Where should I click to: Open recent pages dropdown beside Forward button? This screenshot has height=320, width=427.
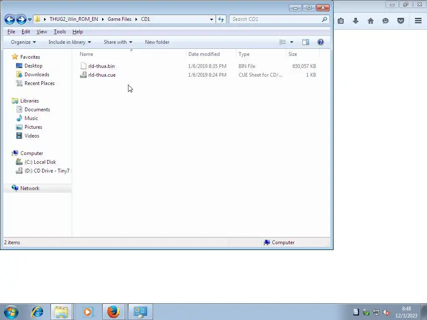coord(30,20)
